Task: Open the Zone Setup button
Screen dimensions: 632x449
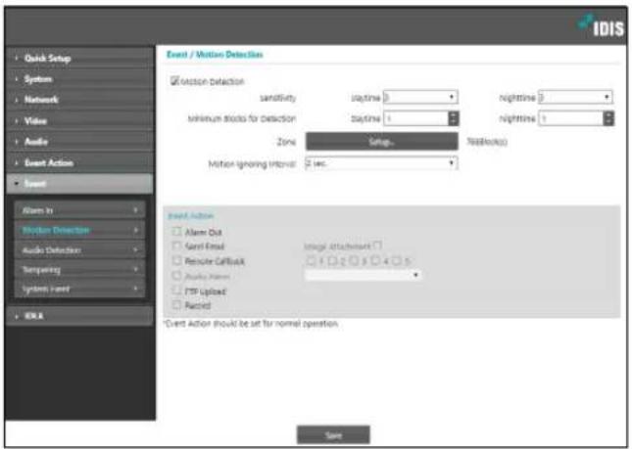Action: tap(382, 142)
